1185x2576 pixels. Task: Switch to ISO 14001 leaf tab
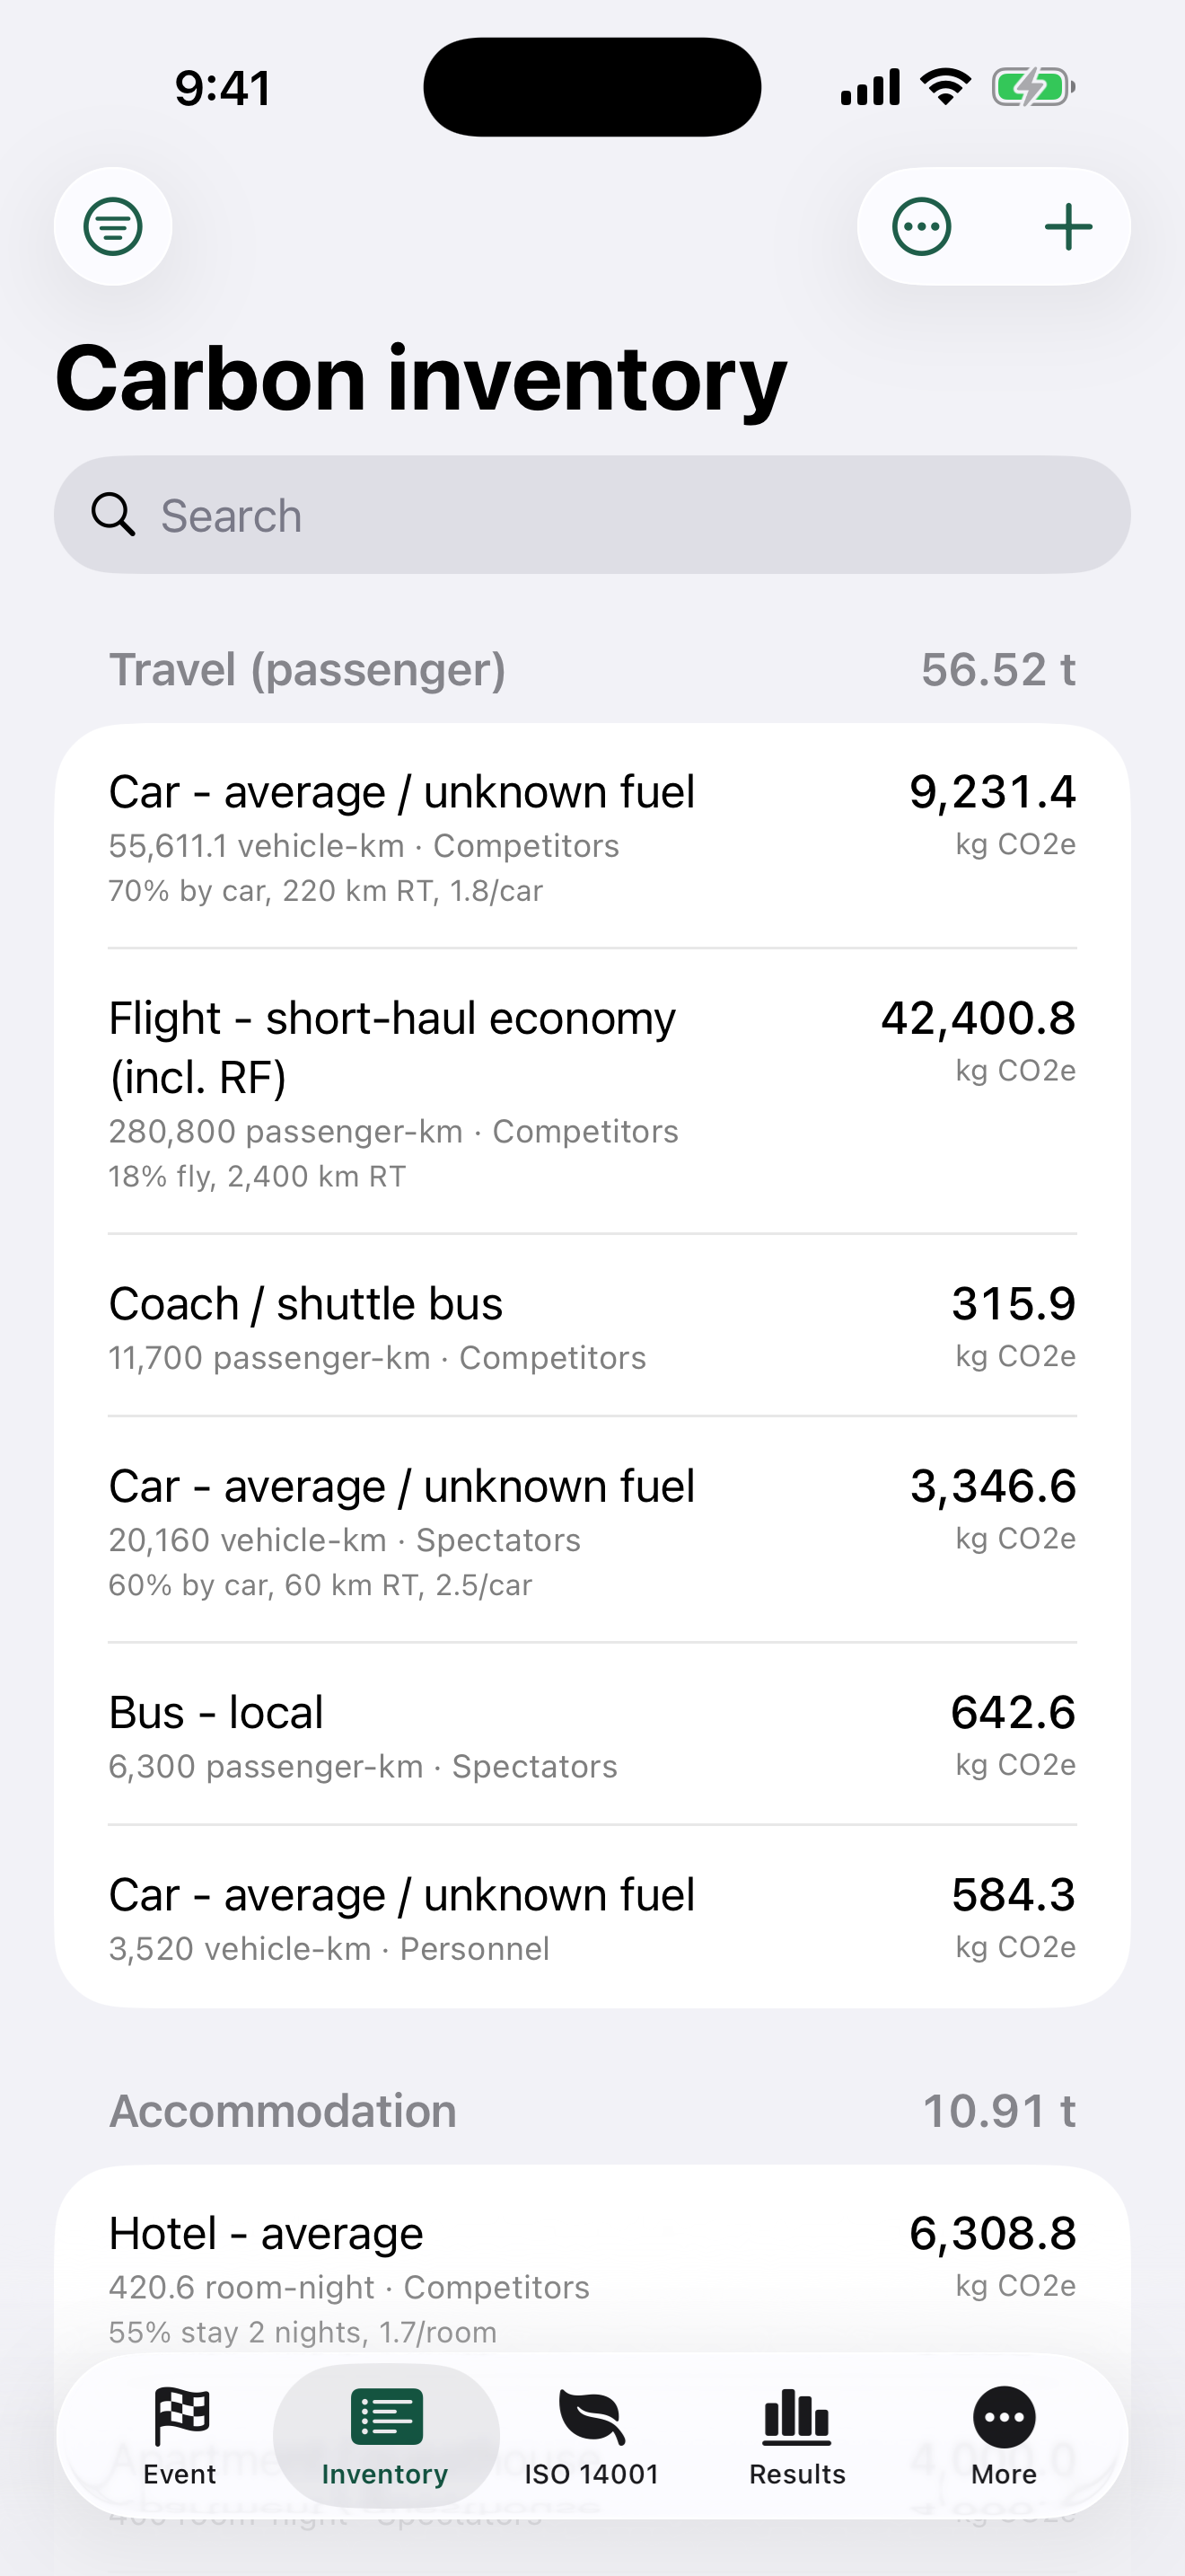[592, 2436]
